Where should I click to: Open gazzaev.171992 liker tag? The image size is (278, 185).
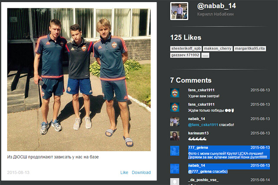185,55
